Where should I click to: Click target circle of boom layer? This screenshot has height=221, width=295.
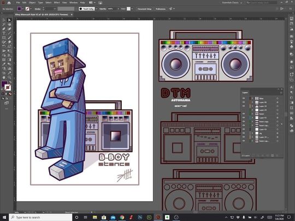pos(278,114)
